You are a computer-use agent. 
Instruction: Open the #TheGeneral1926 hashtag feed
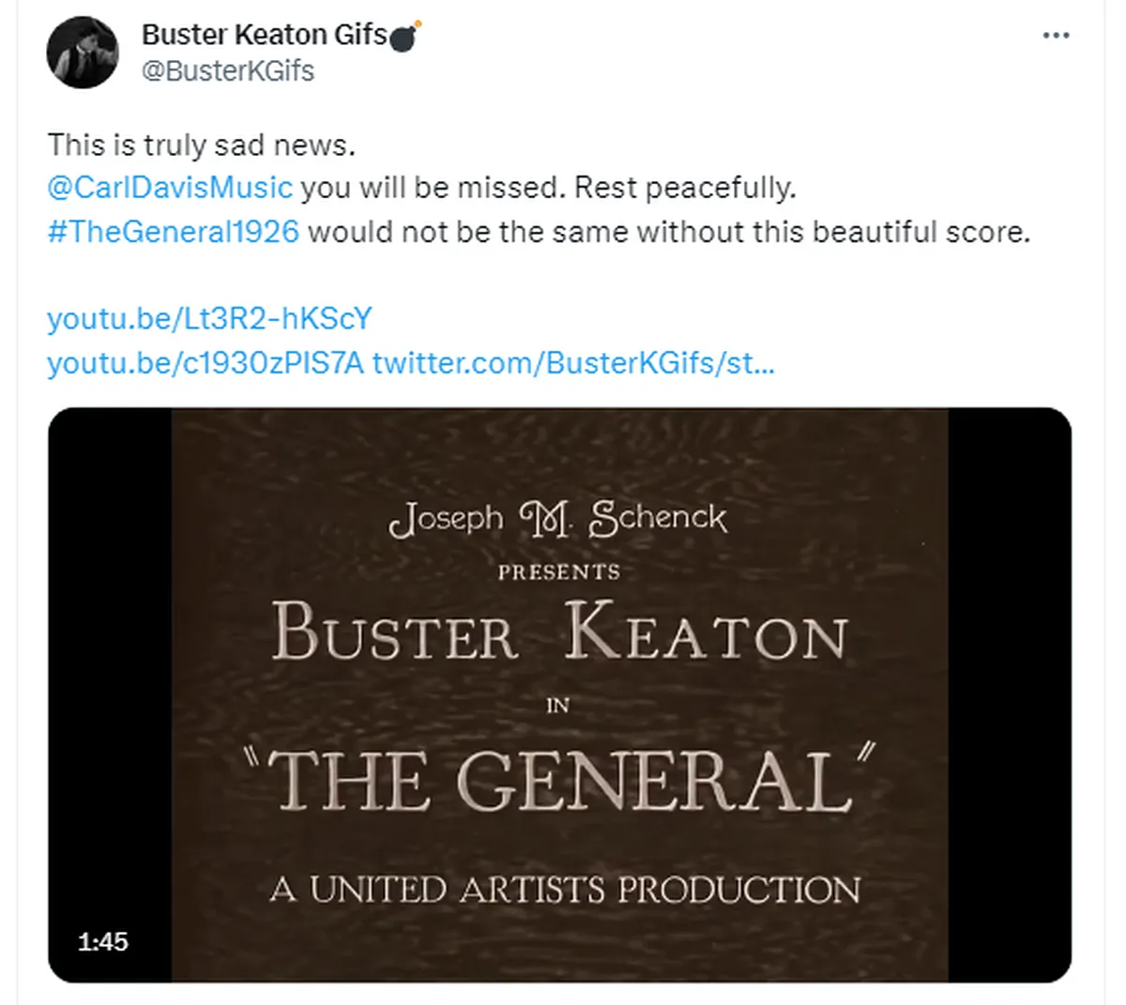pyautogui.click(x=173, y=231)
